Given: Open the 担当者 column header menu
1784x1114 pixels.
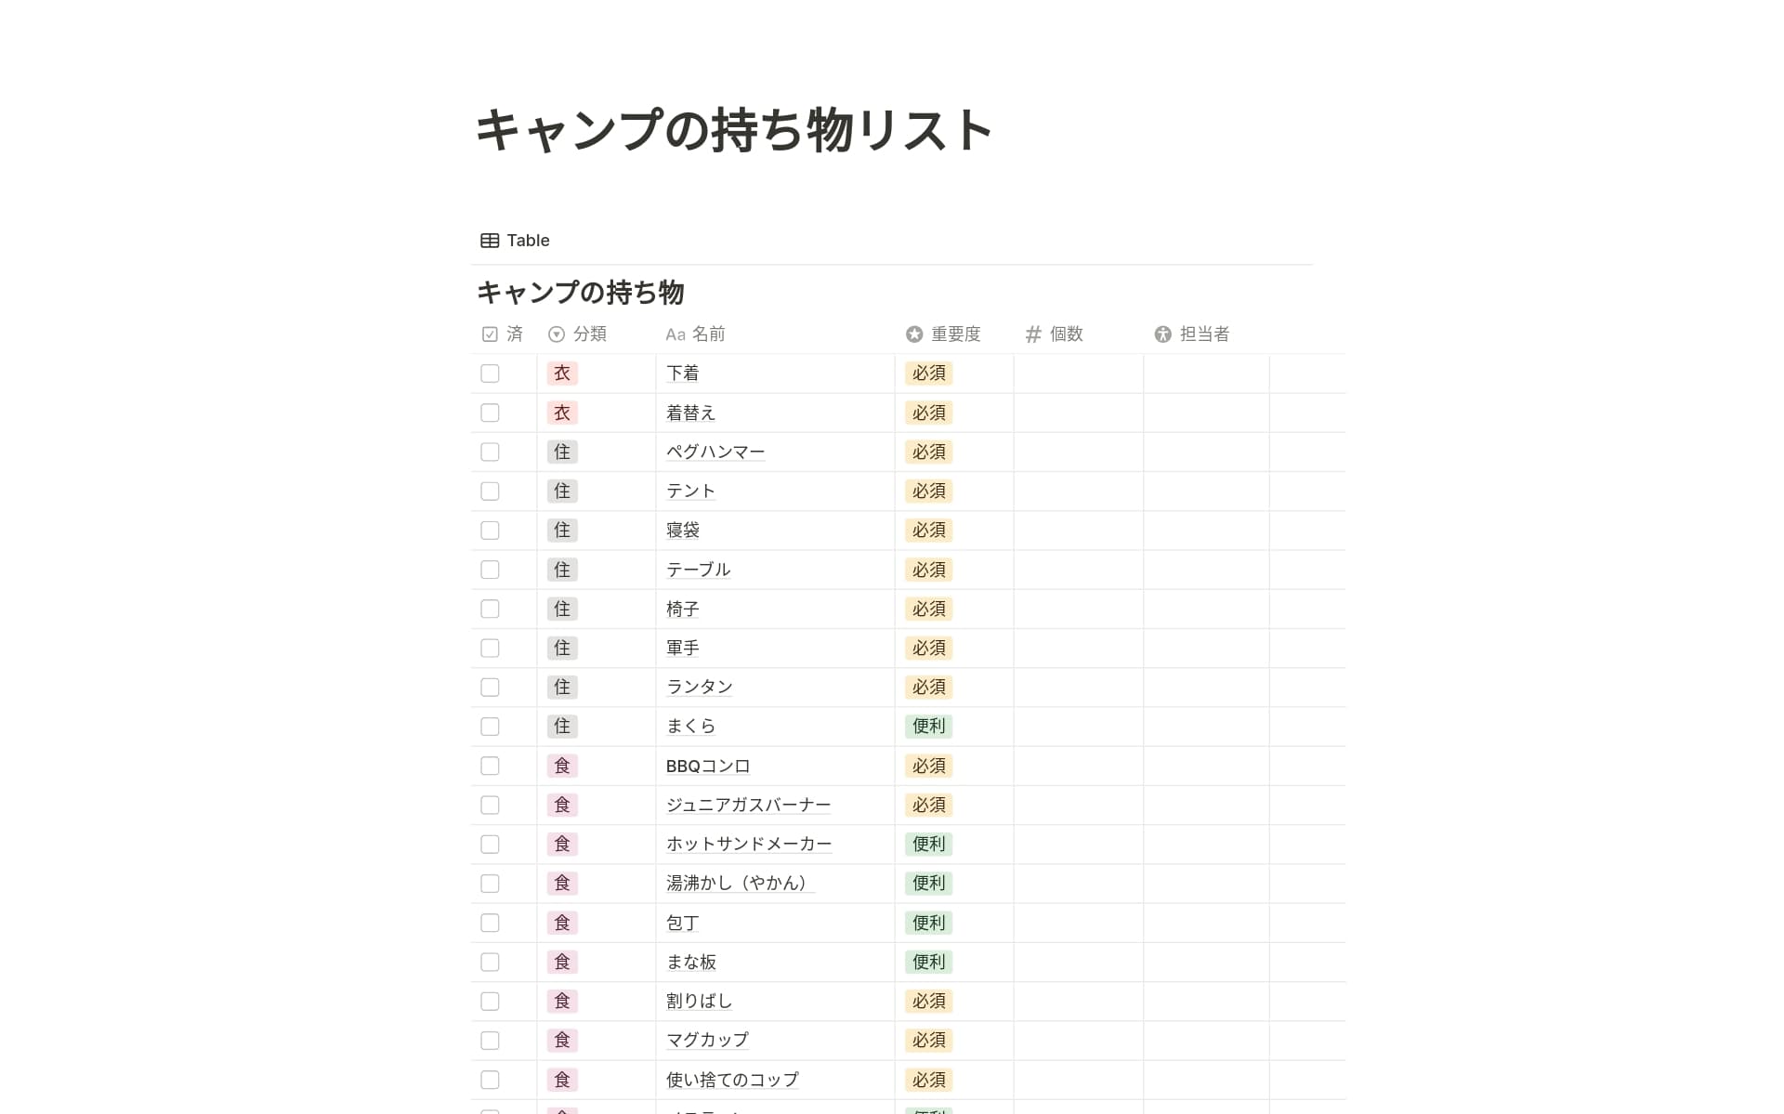Looking at the screenshot, I should tap(1204, 334).
